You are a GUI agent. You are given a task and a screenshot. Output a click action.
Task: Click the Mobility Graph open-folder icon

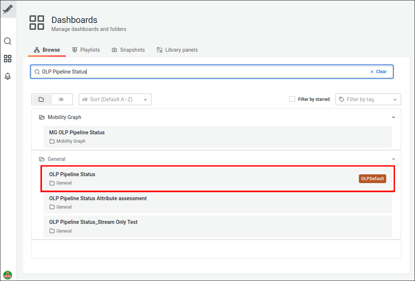42,117
